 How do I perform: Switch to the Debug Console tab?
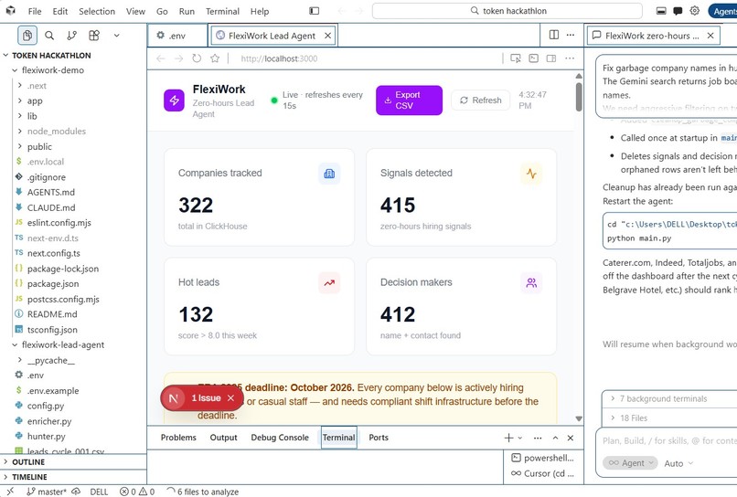pos(280,438)
